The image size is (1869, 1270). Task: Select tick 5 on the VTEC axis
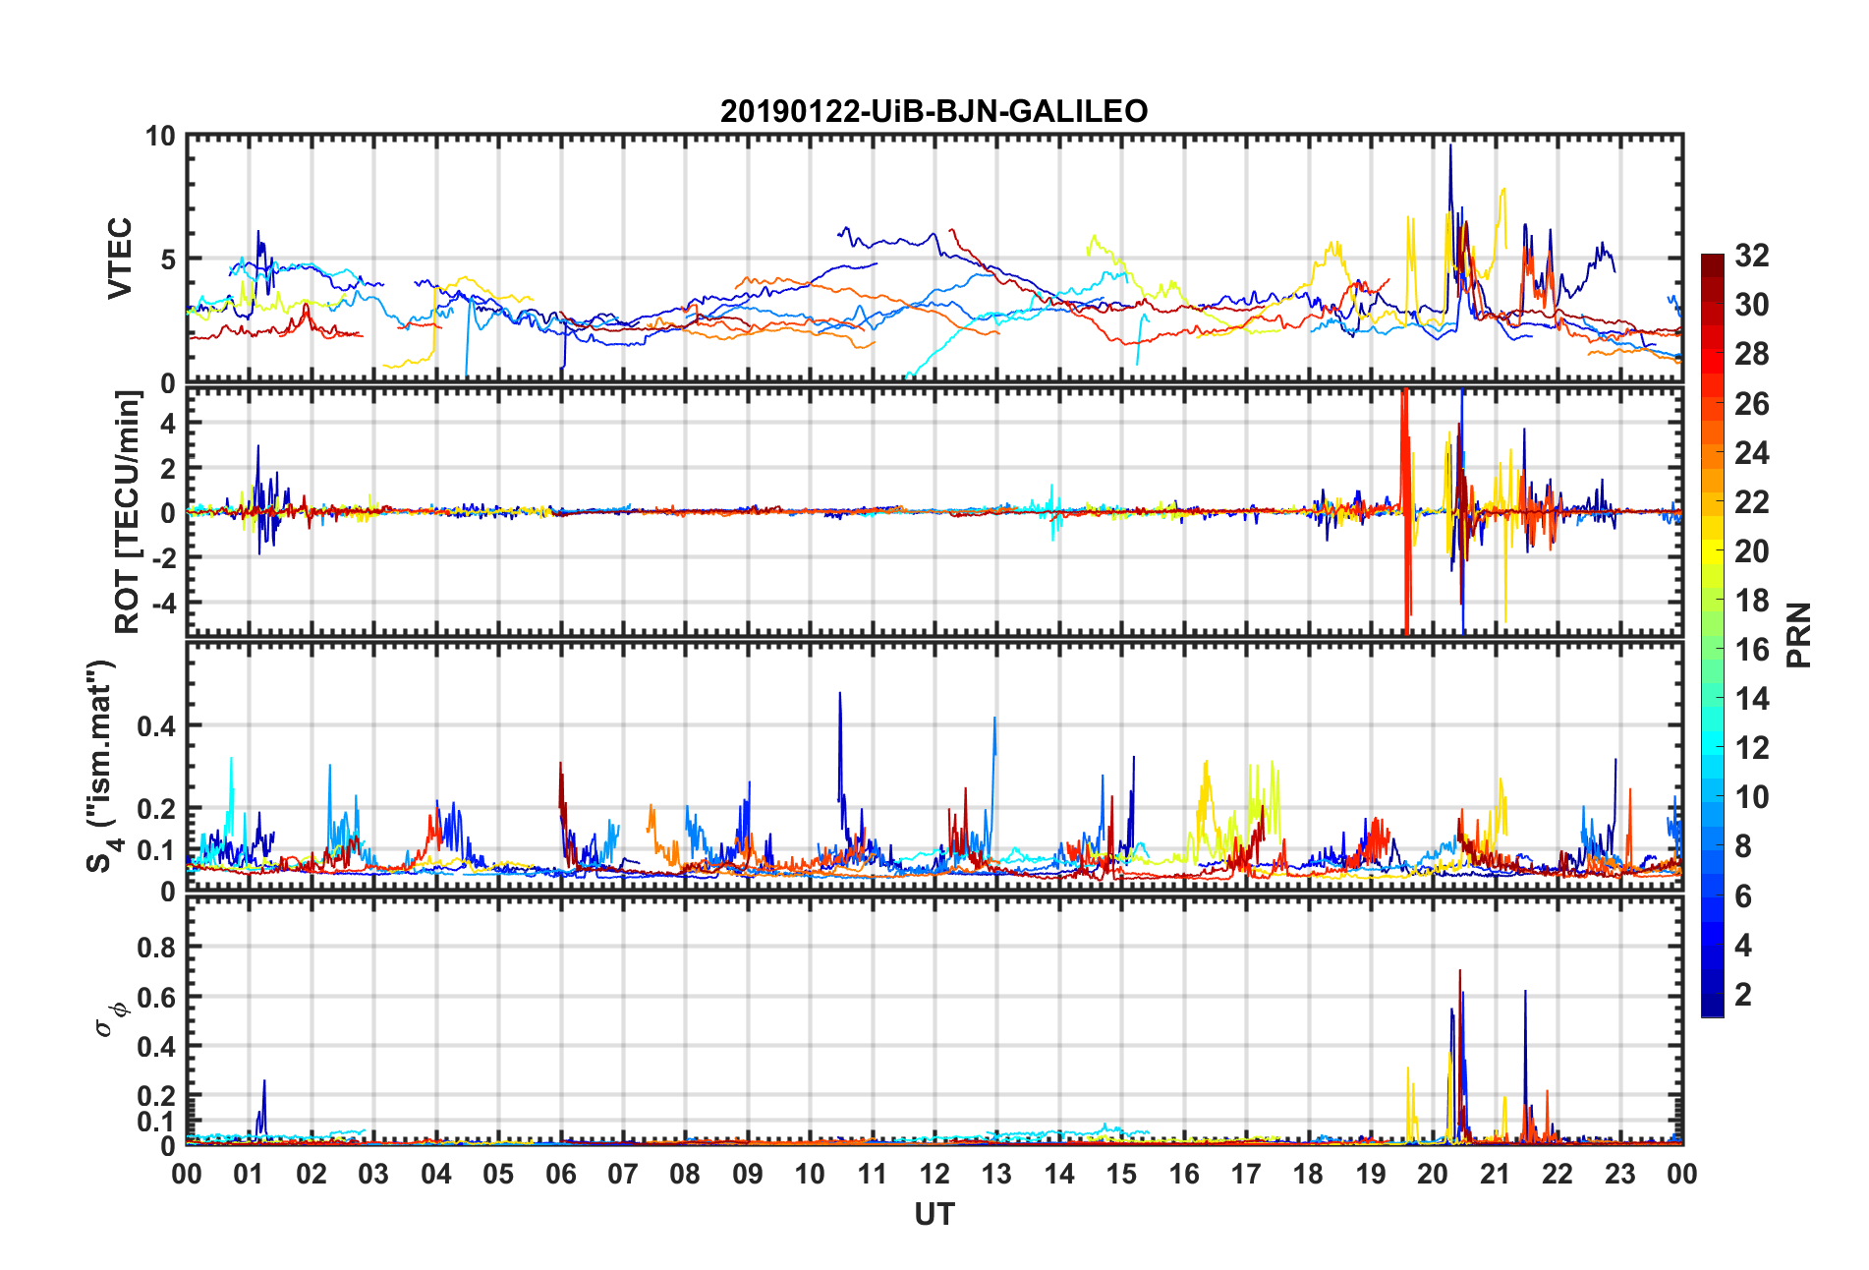click(x=168, y=260)
